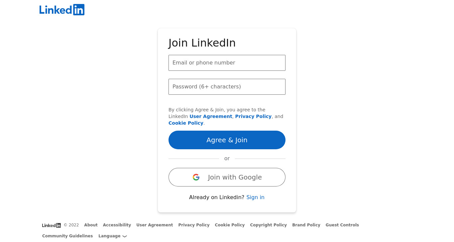Screen dimensions: 454x242
Task: Focus the Email or phone number field
Action: click(227, 63)
